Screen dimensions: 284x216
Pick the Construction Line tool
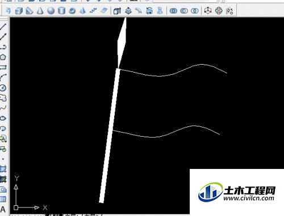[x=3, y=37]
